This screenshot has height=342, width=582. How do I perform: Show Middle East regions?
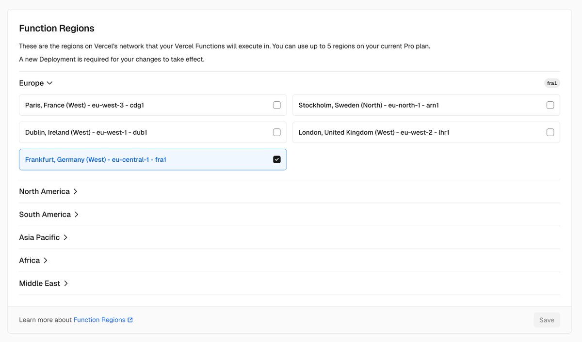[x=44, y=283]
